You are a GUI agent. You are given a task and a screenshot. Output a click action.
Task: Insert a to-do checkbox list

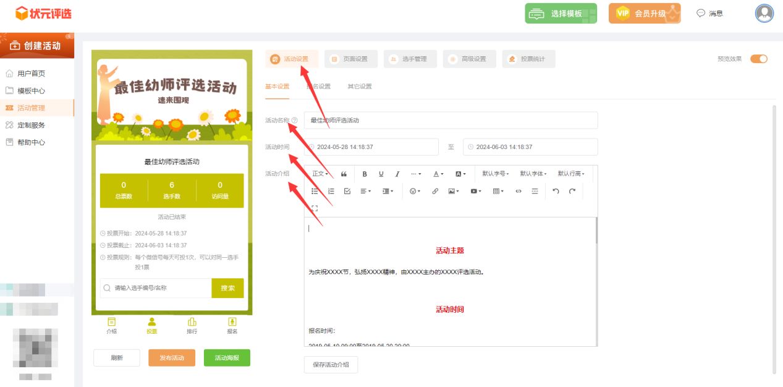tap(347, 192)
